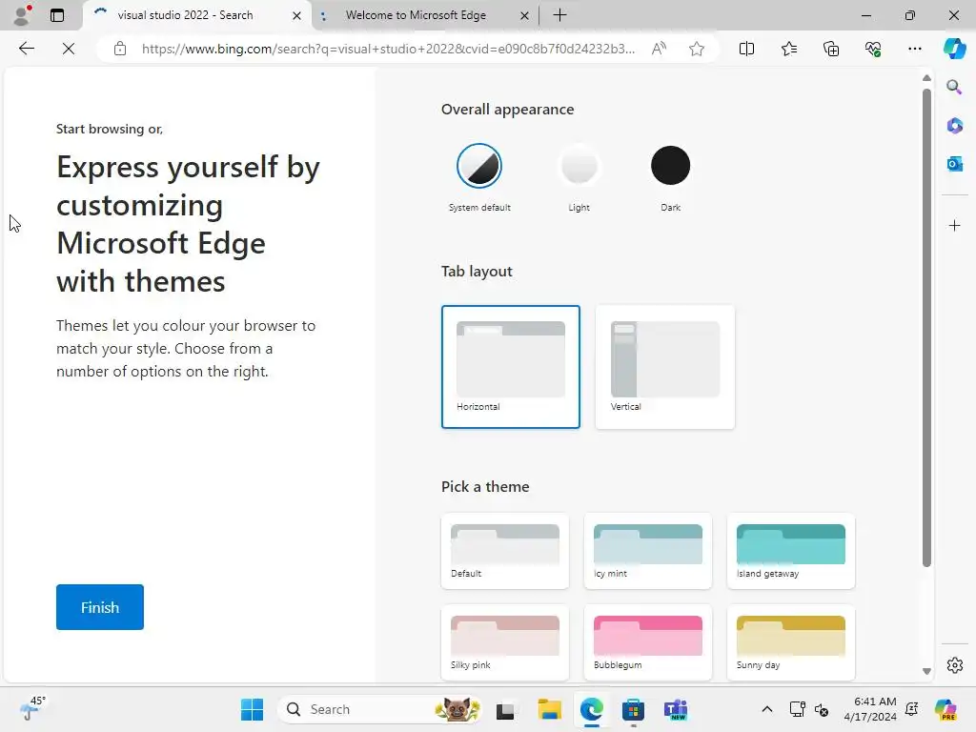This screenshot has width=976, height=732.
Task: Open sidebar settings gear
Action: pos(954,665)
